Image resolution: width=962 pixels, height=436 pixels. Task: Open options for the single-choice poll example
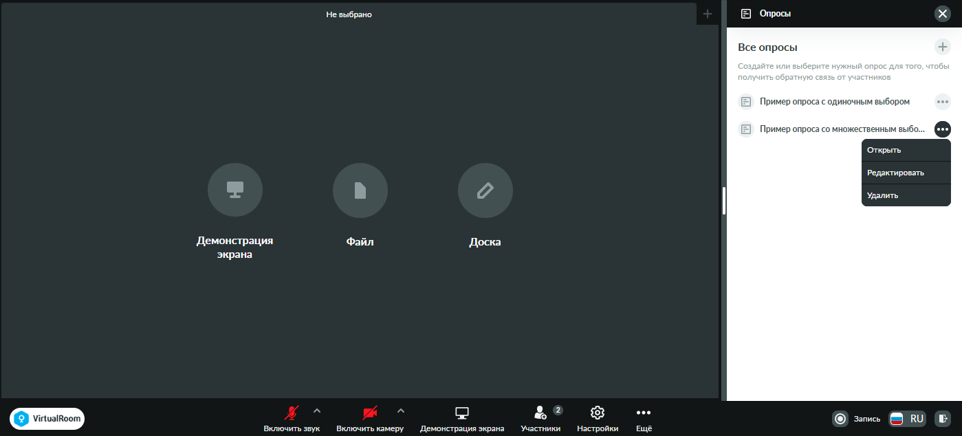pyautogui.click(x=943, y=102)
